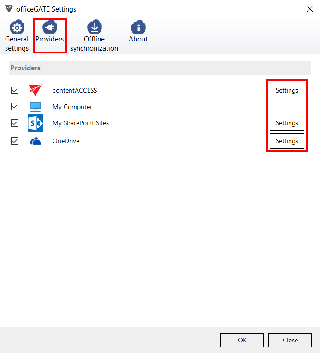This screenshot has height=353, width=320.
Task: Click the Close button at bottom
Action: pos(290,340)
